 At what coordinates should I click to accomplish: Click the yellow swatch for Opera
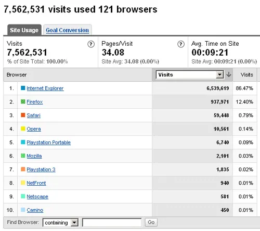(x=23, y=129)
